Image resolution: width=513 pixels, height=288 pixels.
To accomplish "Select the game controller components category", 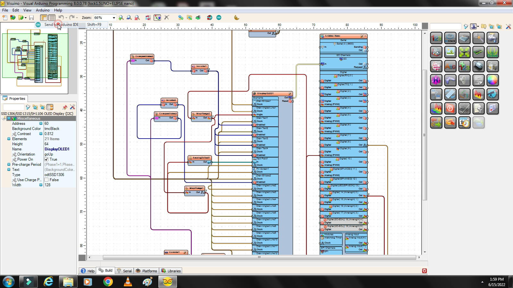I will click(x=450, y=80).
